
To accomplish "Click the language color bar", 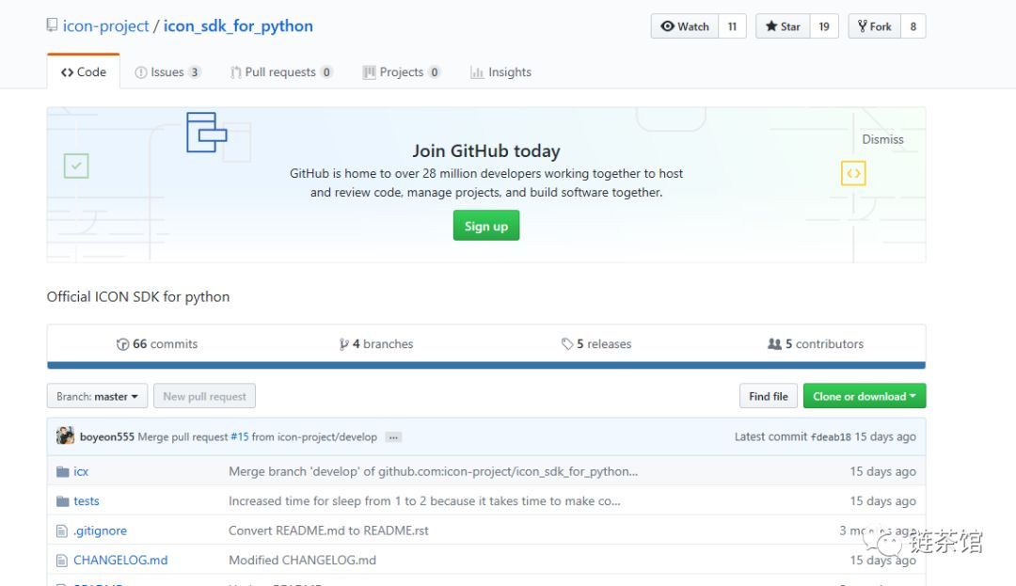I will pyautogui.click(x=485, y=365).
